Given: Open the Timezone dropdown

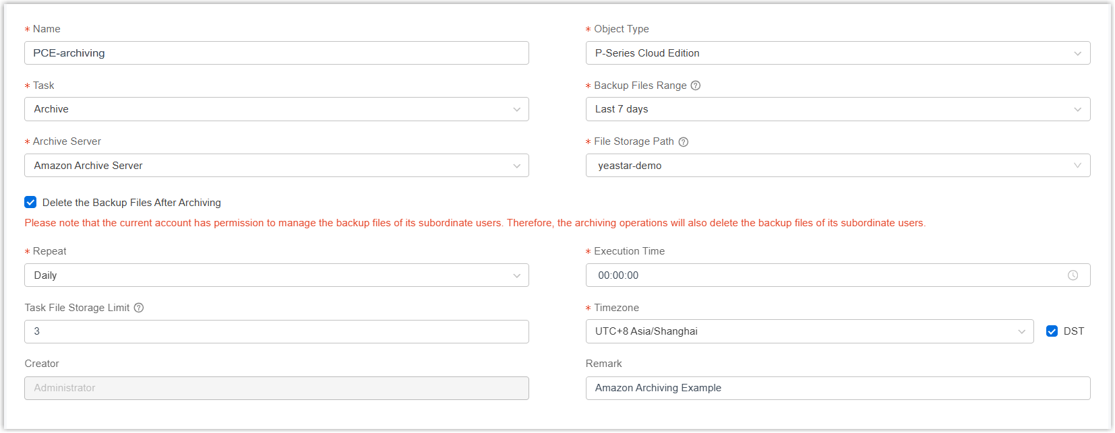Looking at the screenshot, I should pos(809,331).
